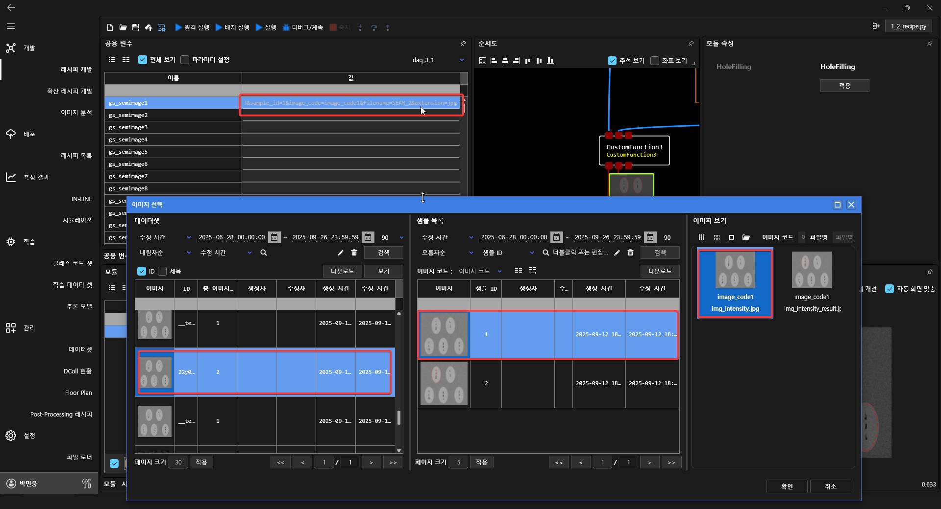The width and height of the screenshot is (941, 509).
Task: Go to 이미지 분석 in the sidebar
Action: [x=76, y=113]
